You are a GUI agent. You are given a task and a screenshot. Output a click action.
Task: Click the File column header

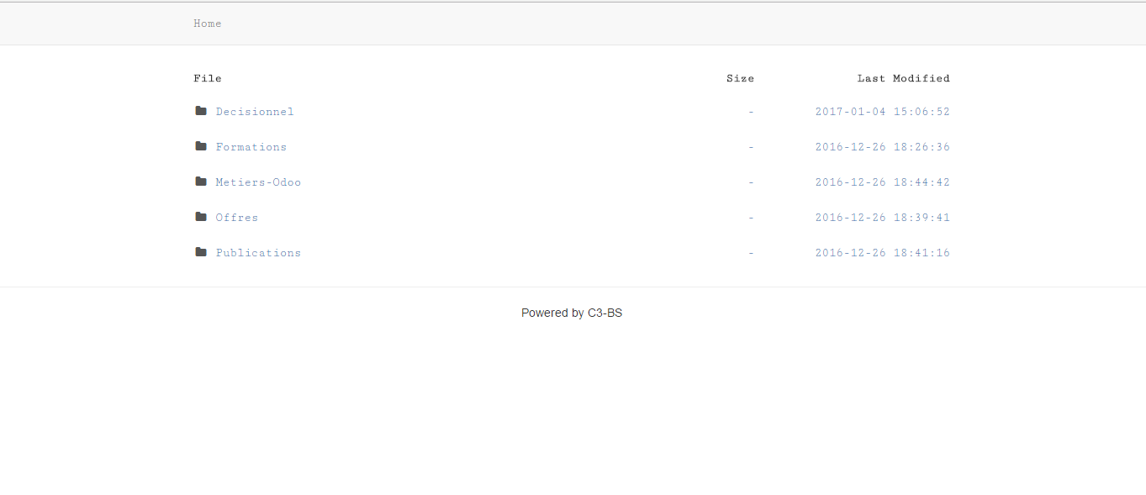click(207, 78)
